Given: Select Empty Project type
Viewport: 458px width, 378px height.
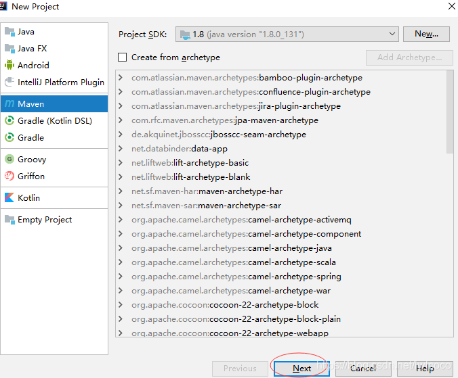Looking at the screenshot, I should pyautogui.click(x=54, y=220).
